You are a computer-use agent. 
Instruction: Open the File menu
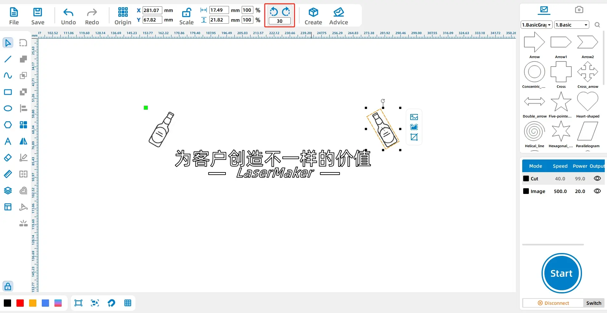(x=14, y=16)
